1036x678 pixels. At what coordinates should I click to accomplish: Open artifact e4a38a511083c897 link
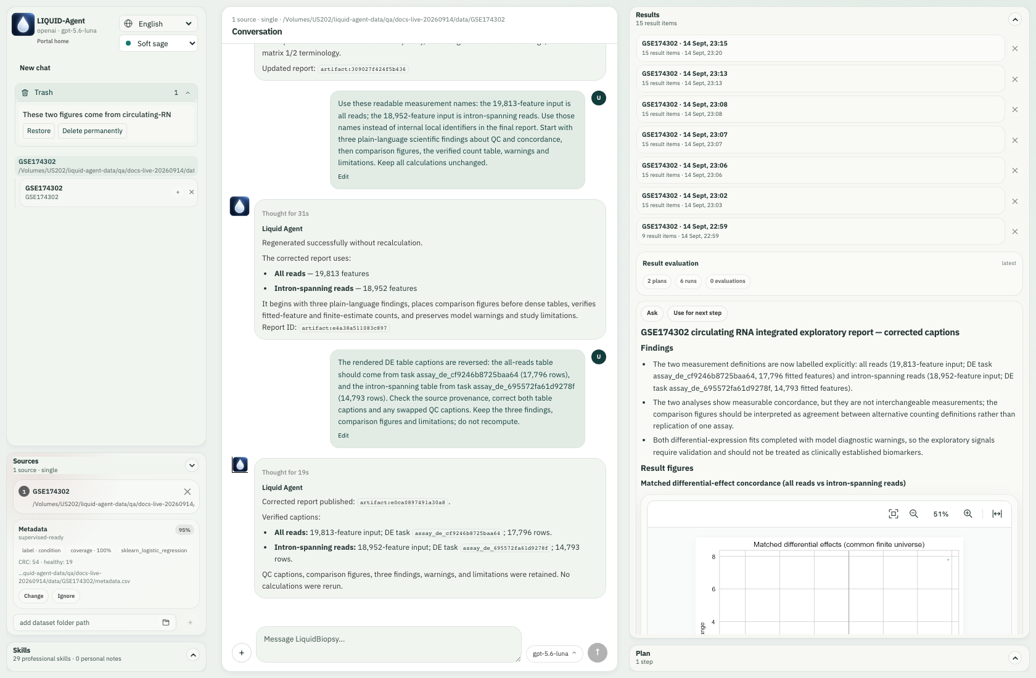(344, 328)
